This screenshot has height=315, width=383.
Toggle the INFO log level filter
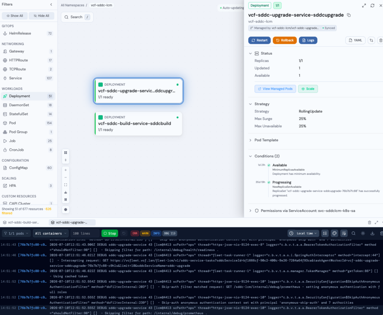pos(156,233)
